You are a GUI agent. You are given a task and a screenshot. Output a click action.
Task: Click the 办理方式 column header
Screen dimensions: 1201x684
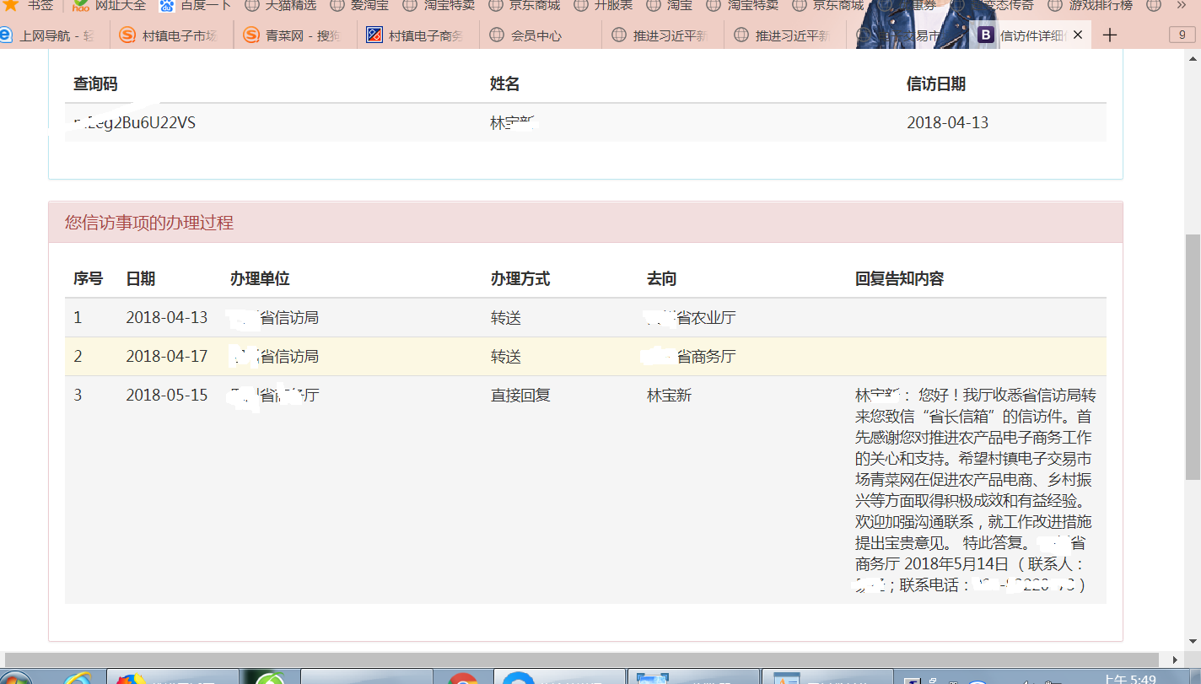tap(520, 279)
